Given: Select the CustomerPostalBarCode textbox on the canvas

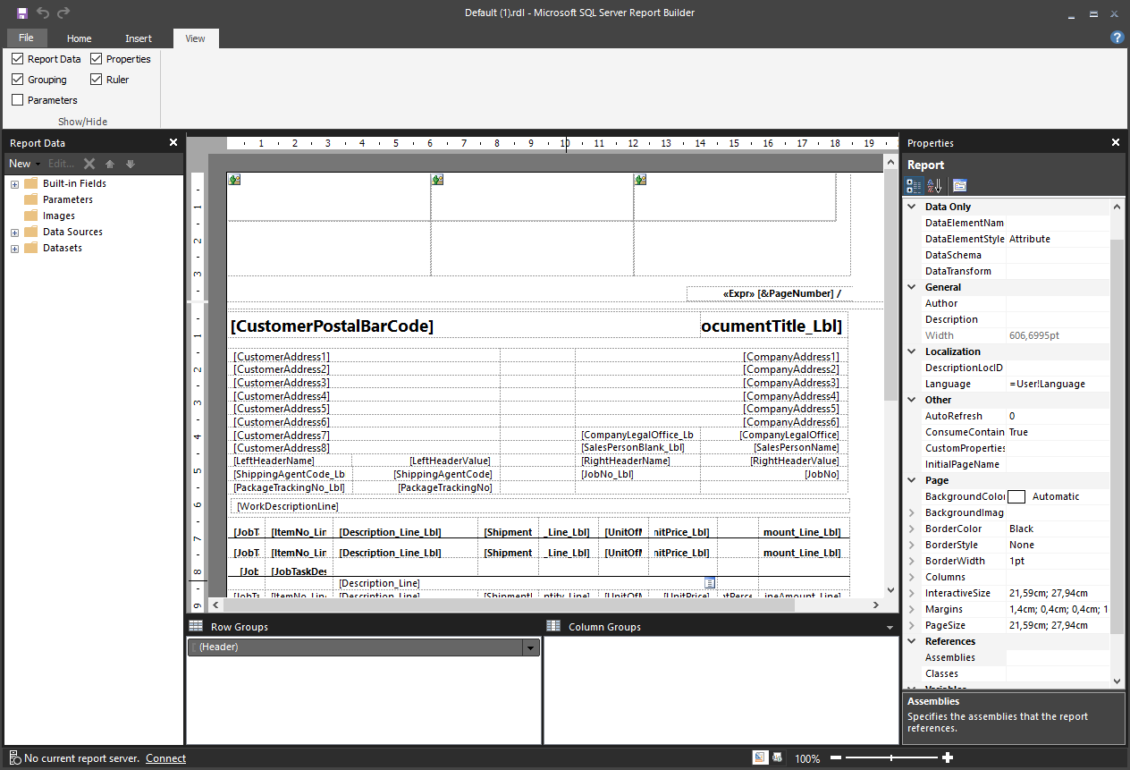Looking at the screenshot, I should (x=332, y=326).
